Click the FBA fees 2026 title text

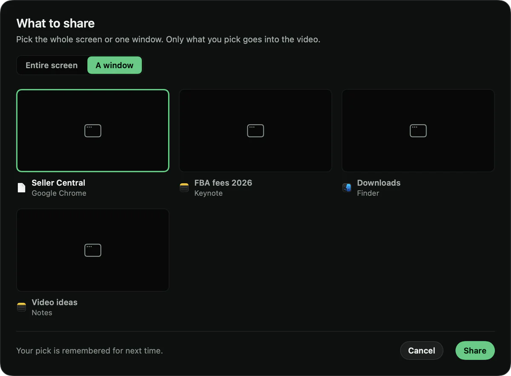[223, 183]
